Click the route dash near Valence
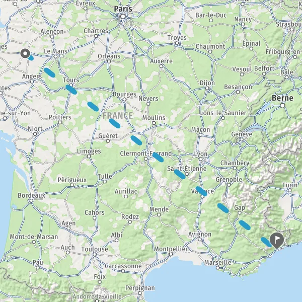 [x=201, y=191]
